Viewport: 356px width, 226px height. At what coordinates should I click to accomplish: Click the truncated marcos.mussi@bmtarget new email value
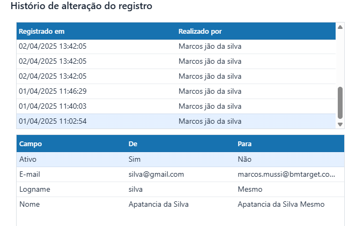tap(286, 174)
